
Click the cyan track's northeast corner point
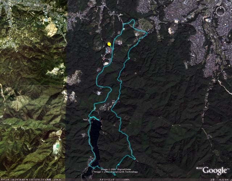point(147,33)
